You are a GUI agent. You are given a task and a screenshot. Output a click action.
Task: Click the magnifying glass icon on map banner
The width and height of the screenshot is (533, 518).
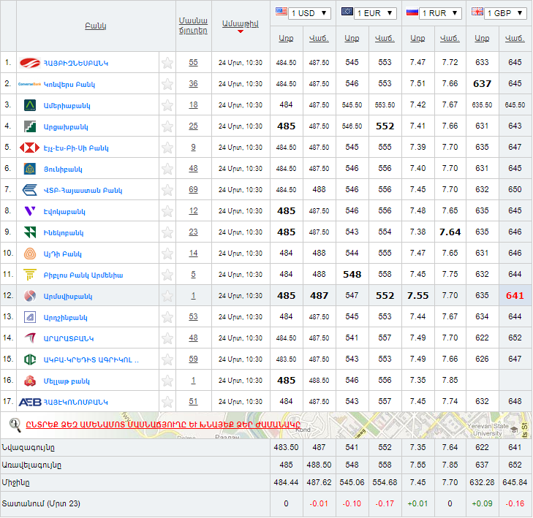pos(15,424)
